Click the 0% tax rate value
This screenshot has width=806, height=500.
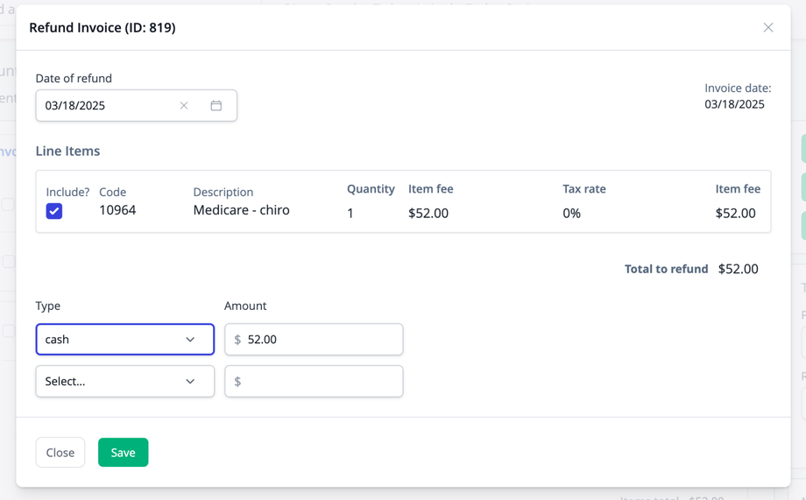(571, 213)
